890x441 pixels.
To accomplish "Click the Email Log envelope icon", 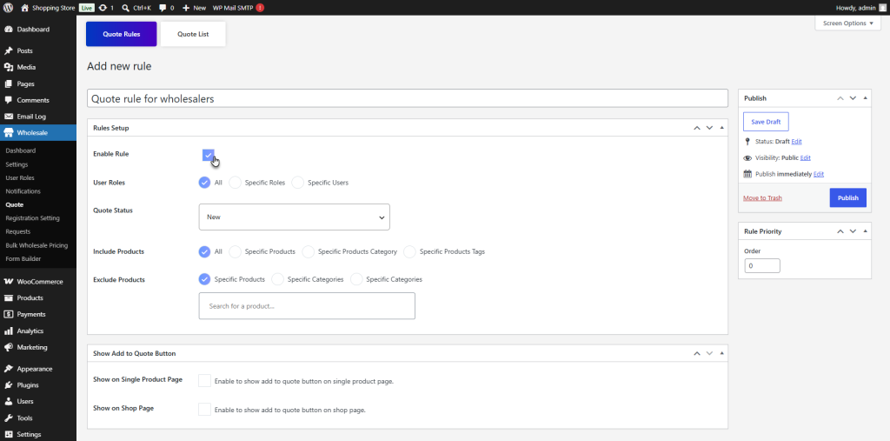I will click(x=9, y=117).
